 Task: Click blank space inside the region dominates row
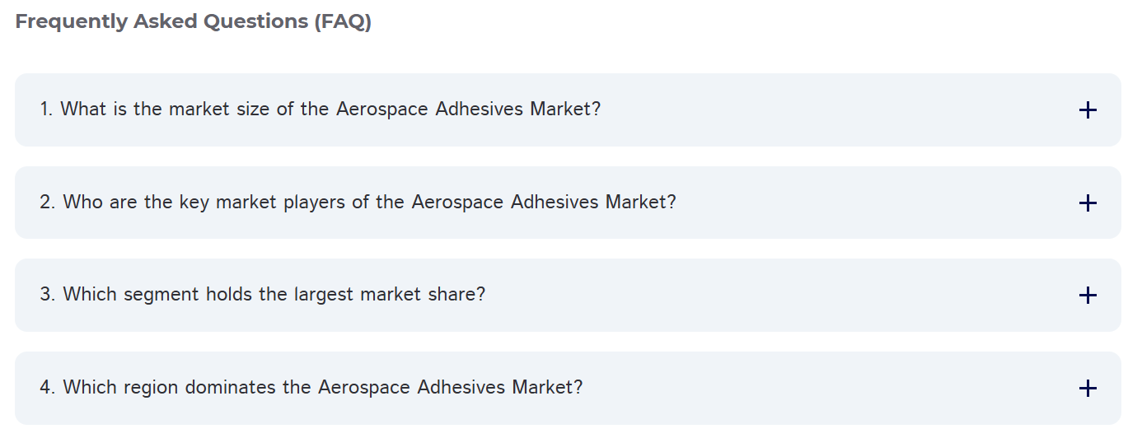point(824,388)
